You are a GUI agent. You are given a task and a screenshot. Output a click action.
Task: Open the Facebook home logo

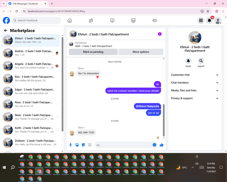(6, 20)
